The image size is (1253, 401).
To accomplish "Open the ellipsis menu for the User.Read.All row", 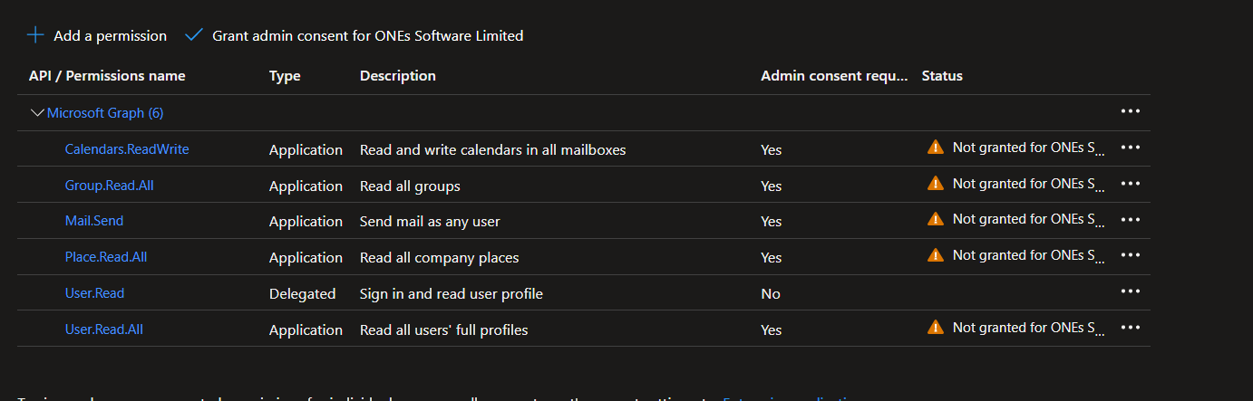I will (1130, 328).
